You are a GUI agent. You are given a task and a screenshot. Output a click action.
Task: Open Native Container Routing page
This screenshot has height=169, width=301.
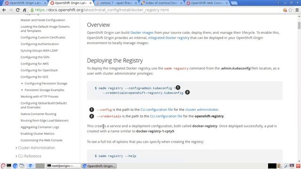pyautogui.click(x=39, y=114)
